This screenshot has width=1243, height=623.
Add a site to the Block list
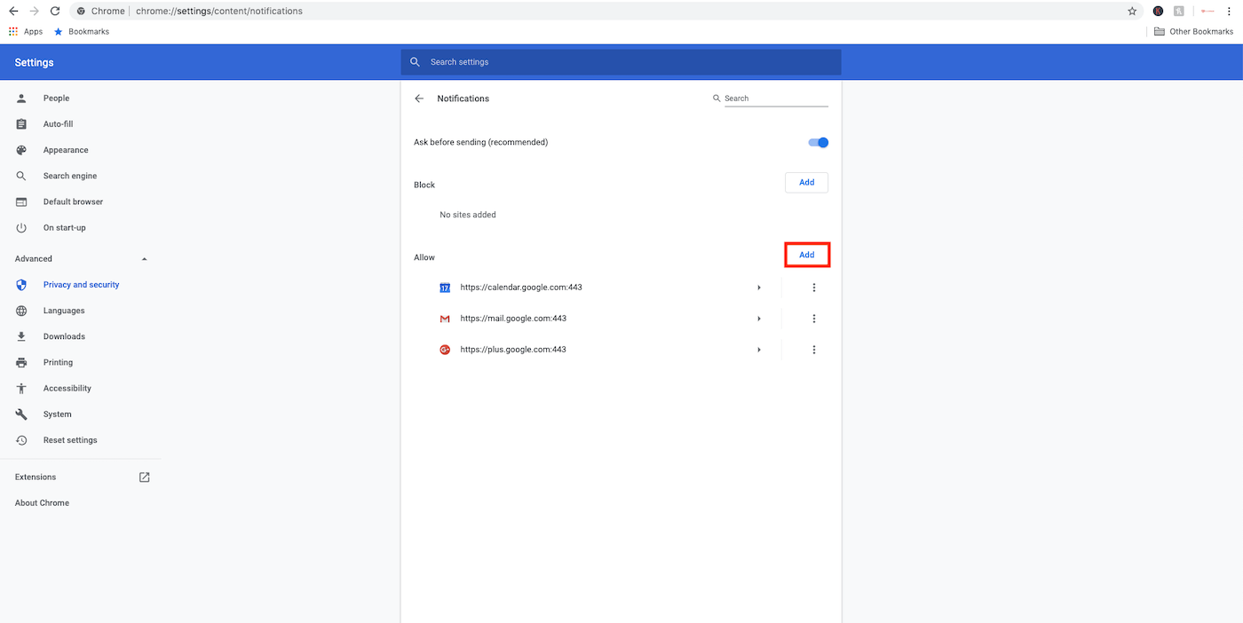click(806, 183)
